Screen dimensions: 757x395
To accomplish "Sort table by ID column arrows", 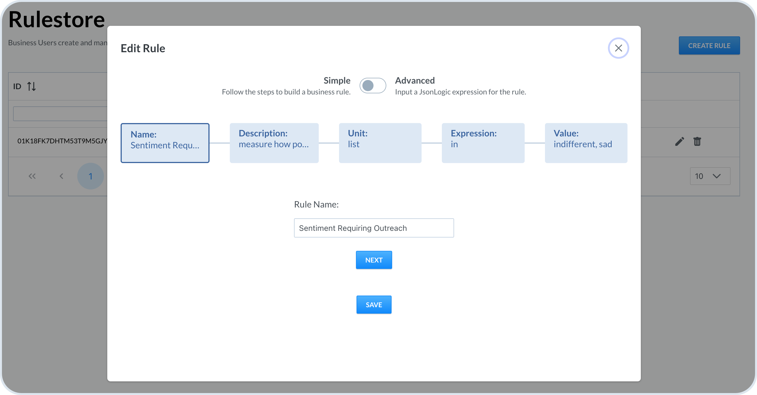I will [x=31, y=86].
